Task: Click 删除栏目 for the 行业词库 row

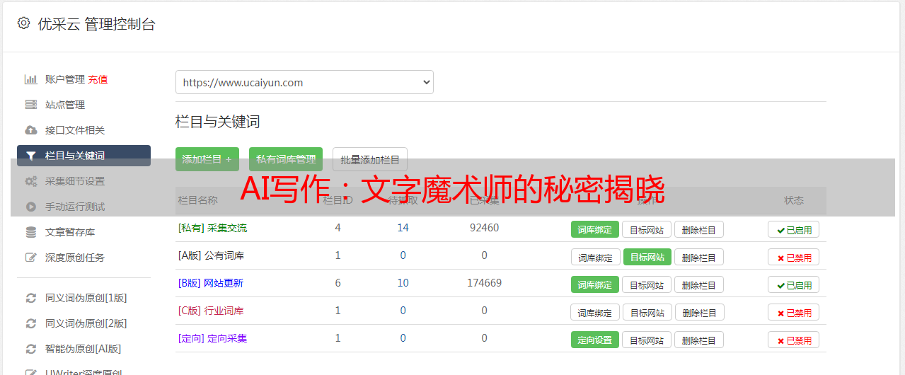Action: tap(701, 312)
